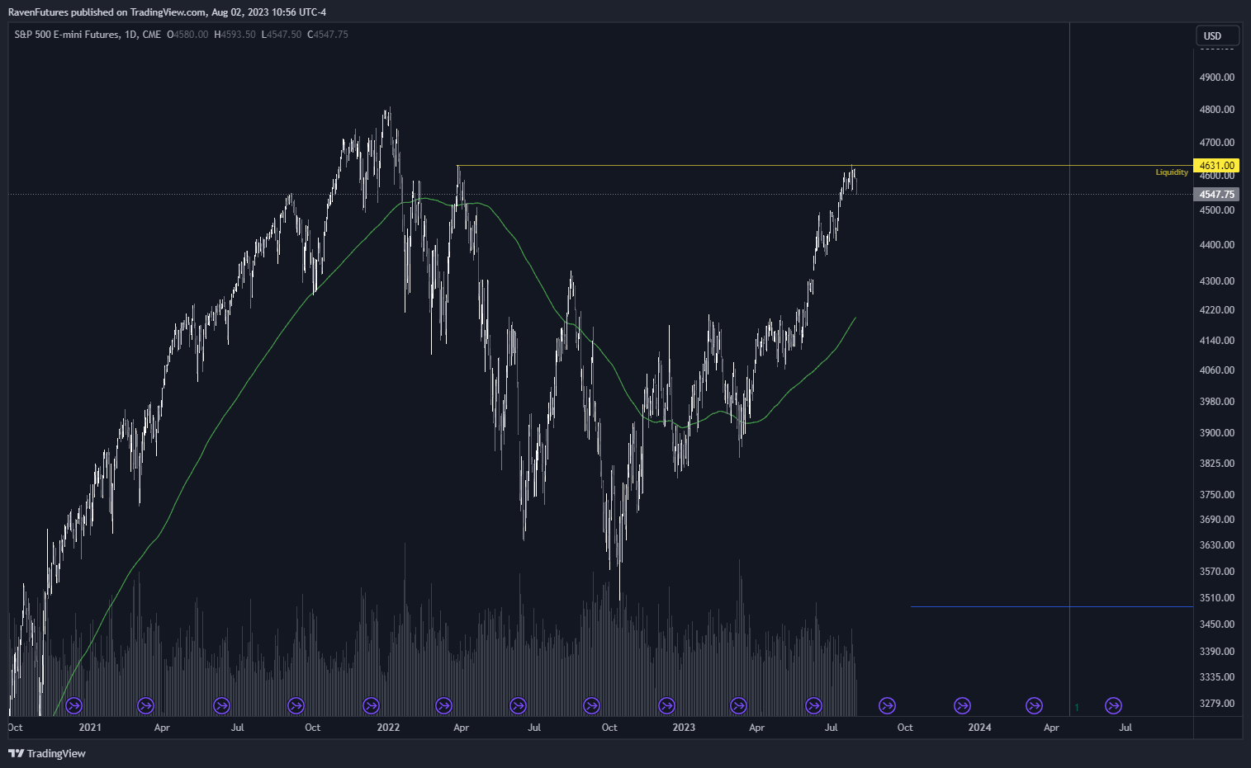This screenshot has width=1251, height=768.
Task: Click the 3690.00 price axis label
Action: [1216, 520]
